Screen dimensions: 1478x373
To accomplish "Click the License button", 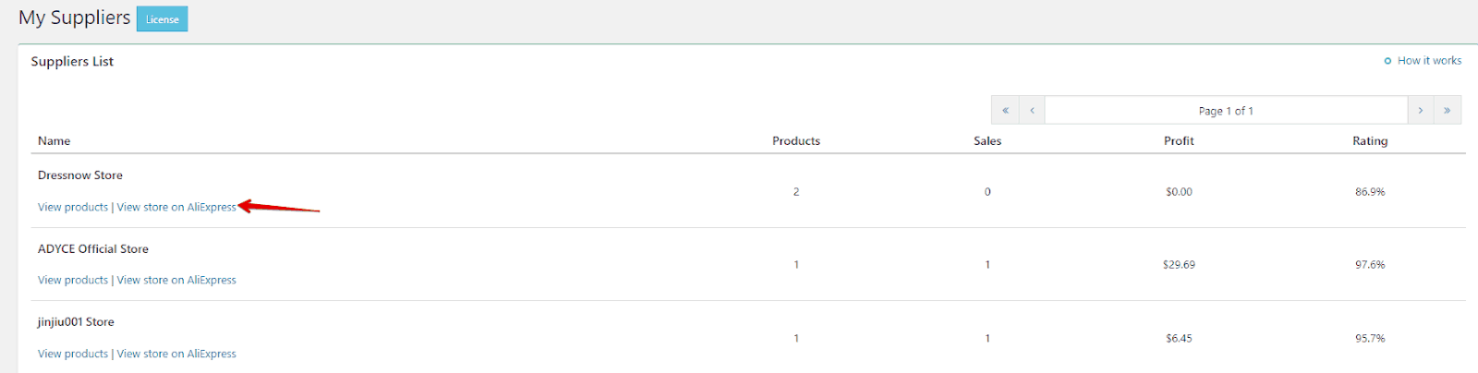I will (162, 19).
